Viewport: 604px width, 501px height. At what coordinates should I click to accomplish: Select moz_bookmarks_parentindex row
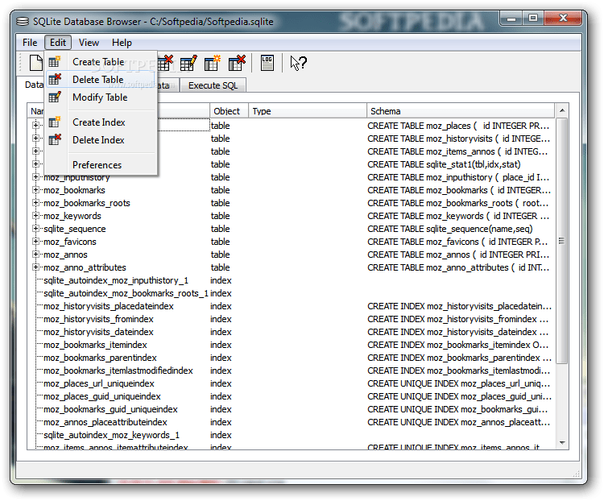click(291, 358)
